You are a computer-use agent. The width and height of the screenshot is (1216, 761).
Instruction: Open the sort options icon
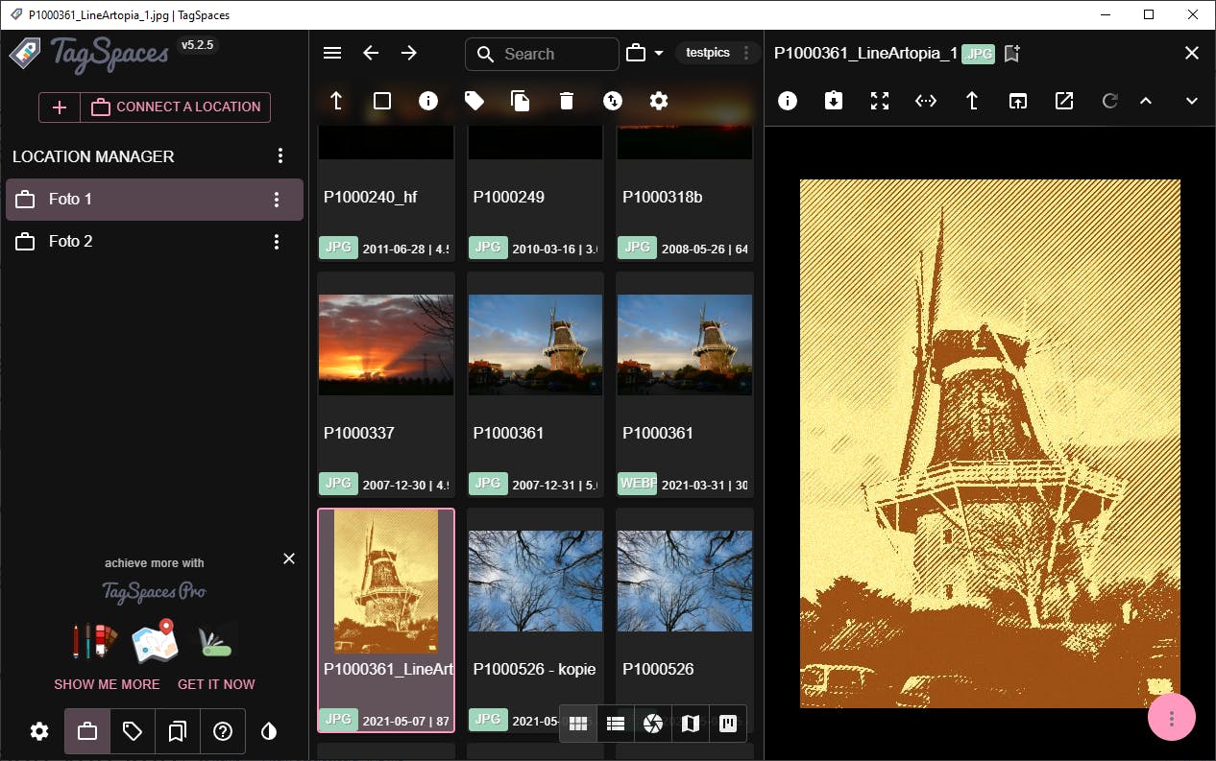[x=613, y=100]
